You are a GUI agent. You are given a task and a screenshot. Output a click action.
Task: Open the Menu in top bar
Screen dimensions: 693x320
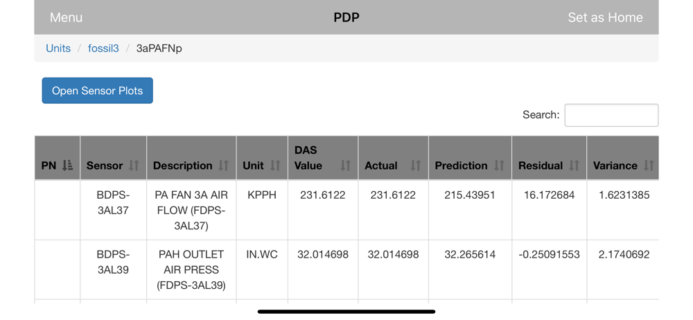(x=66, y=17)
